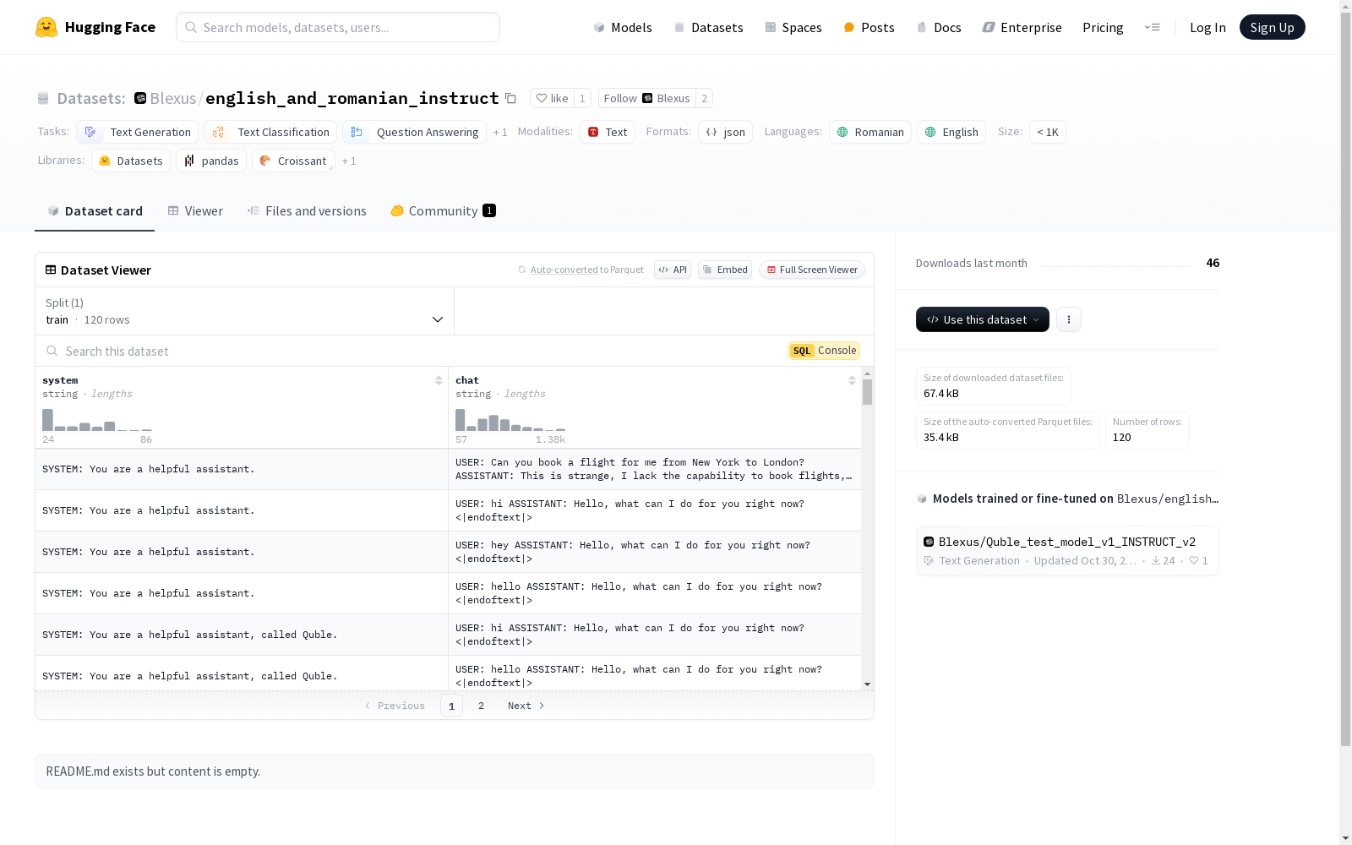
Task: Go to Models in the top navigation
Action: click(623, 27)
